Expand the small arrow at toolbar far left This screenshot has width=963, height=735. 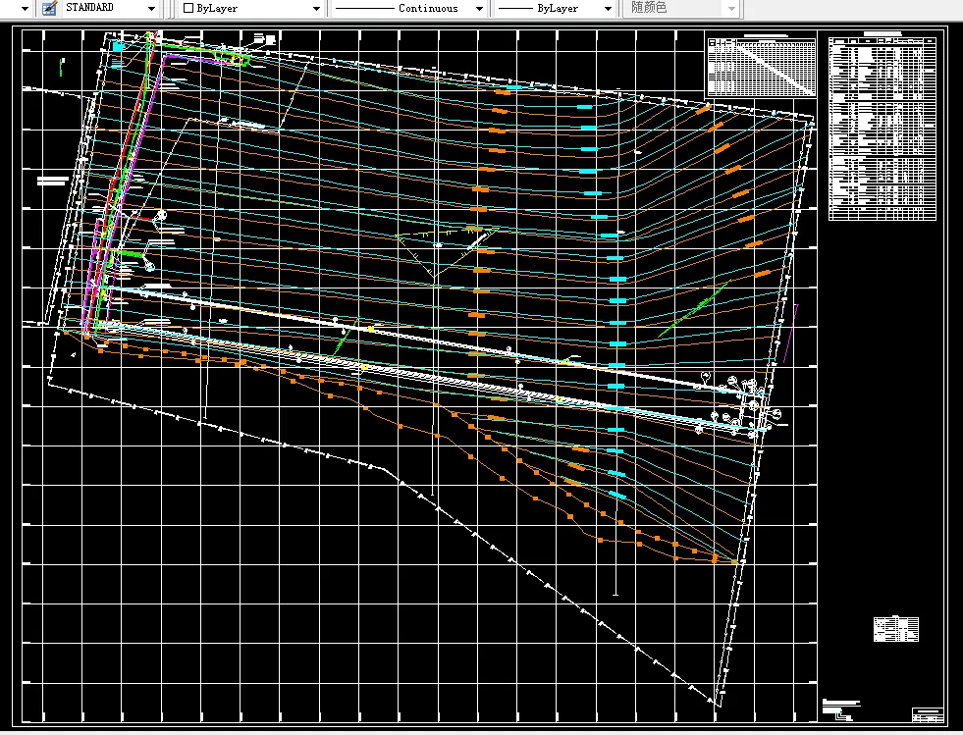coord(25,9)
